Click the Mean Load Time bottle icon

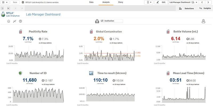[x=168, y=73]
